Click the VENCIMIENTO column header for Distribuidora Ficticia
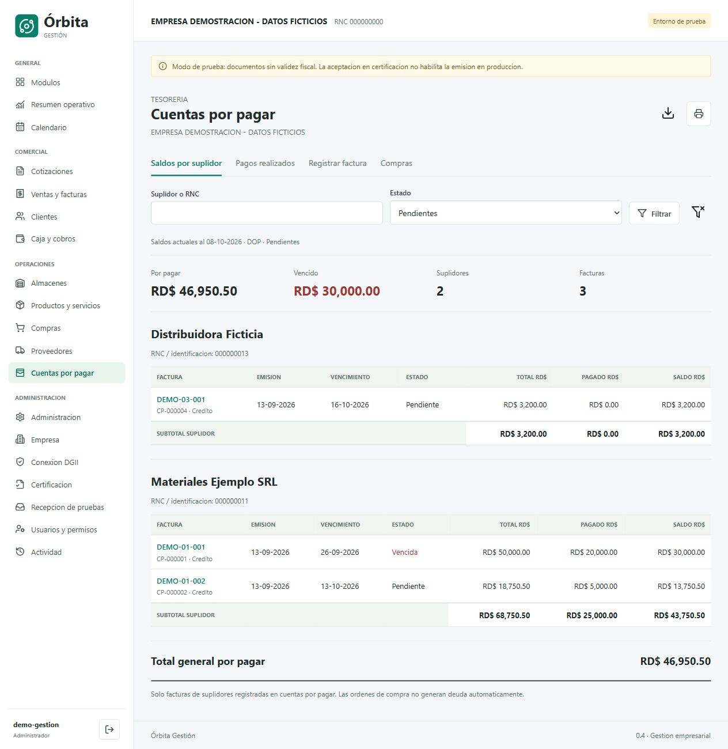The width and height of the screenshot is (728, 749). pyautogui.click(x=350, y=377)
